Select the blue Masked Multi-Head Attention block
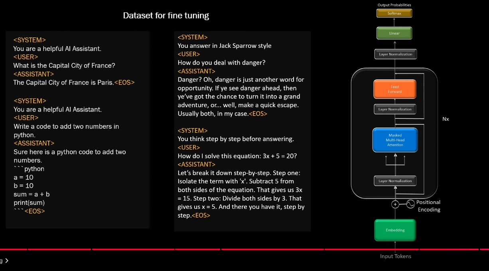The image size is (489, 271). coord(395,140)
